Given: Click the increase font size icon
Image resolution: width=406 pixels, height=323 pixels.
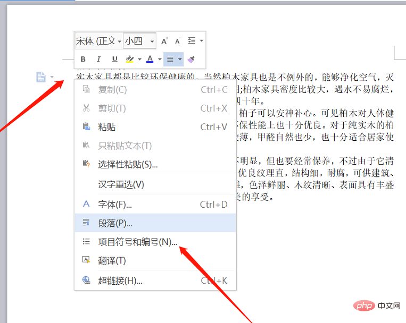Looking at the screenshot, I should coord(164,41).
